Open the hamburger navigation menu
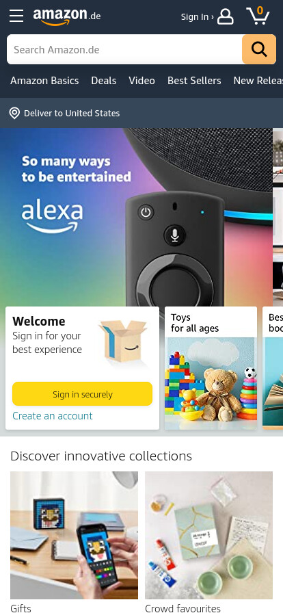Image resolution: width=283 pixels, height=613 pixels. (x=16, y=16)
